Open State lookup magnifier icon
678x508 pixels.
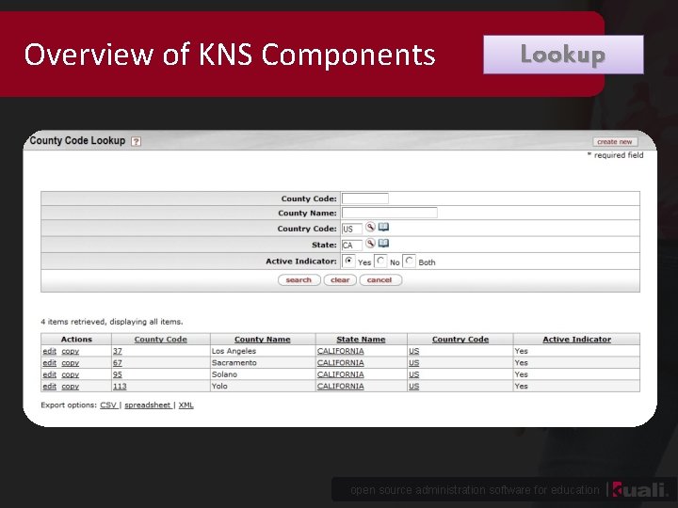(x=370, y=244)
